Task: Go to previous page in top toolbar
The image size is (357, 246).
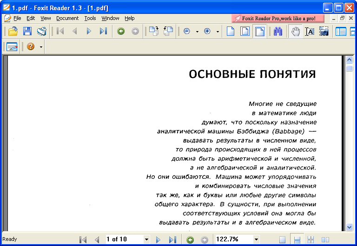Action: pos(75,31)
